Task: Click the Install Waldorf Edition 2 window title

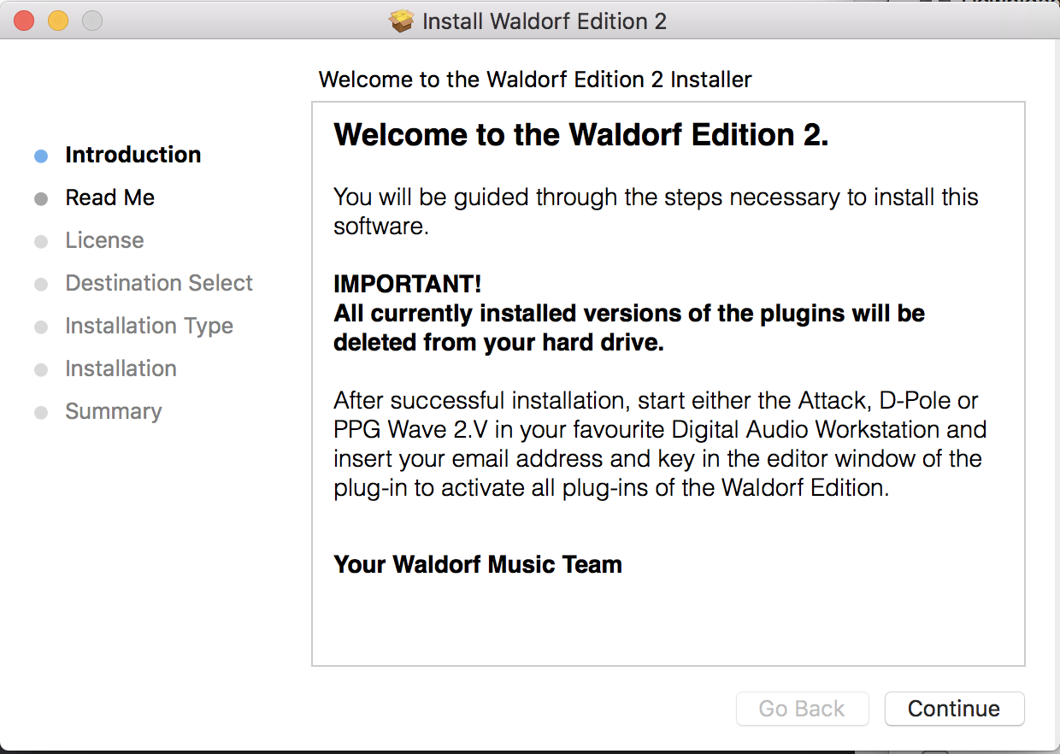Action: point(545,21)
